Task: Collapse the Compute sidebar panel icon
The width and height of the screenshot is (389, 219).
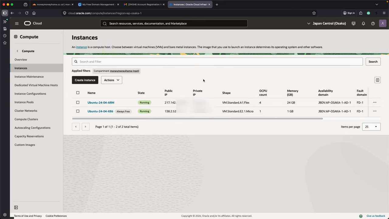Action: 16,207
